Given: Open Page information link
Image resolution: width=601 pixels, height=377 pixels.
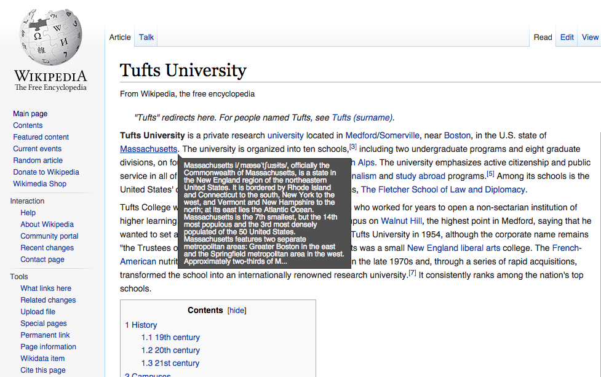Looking at the screenshot, I should click(49, 347).
